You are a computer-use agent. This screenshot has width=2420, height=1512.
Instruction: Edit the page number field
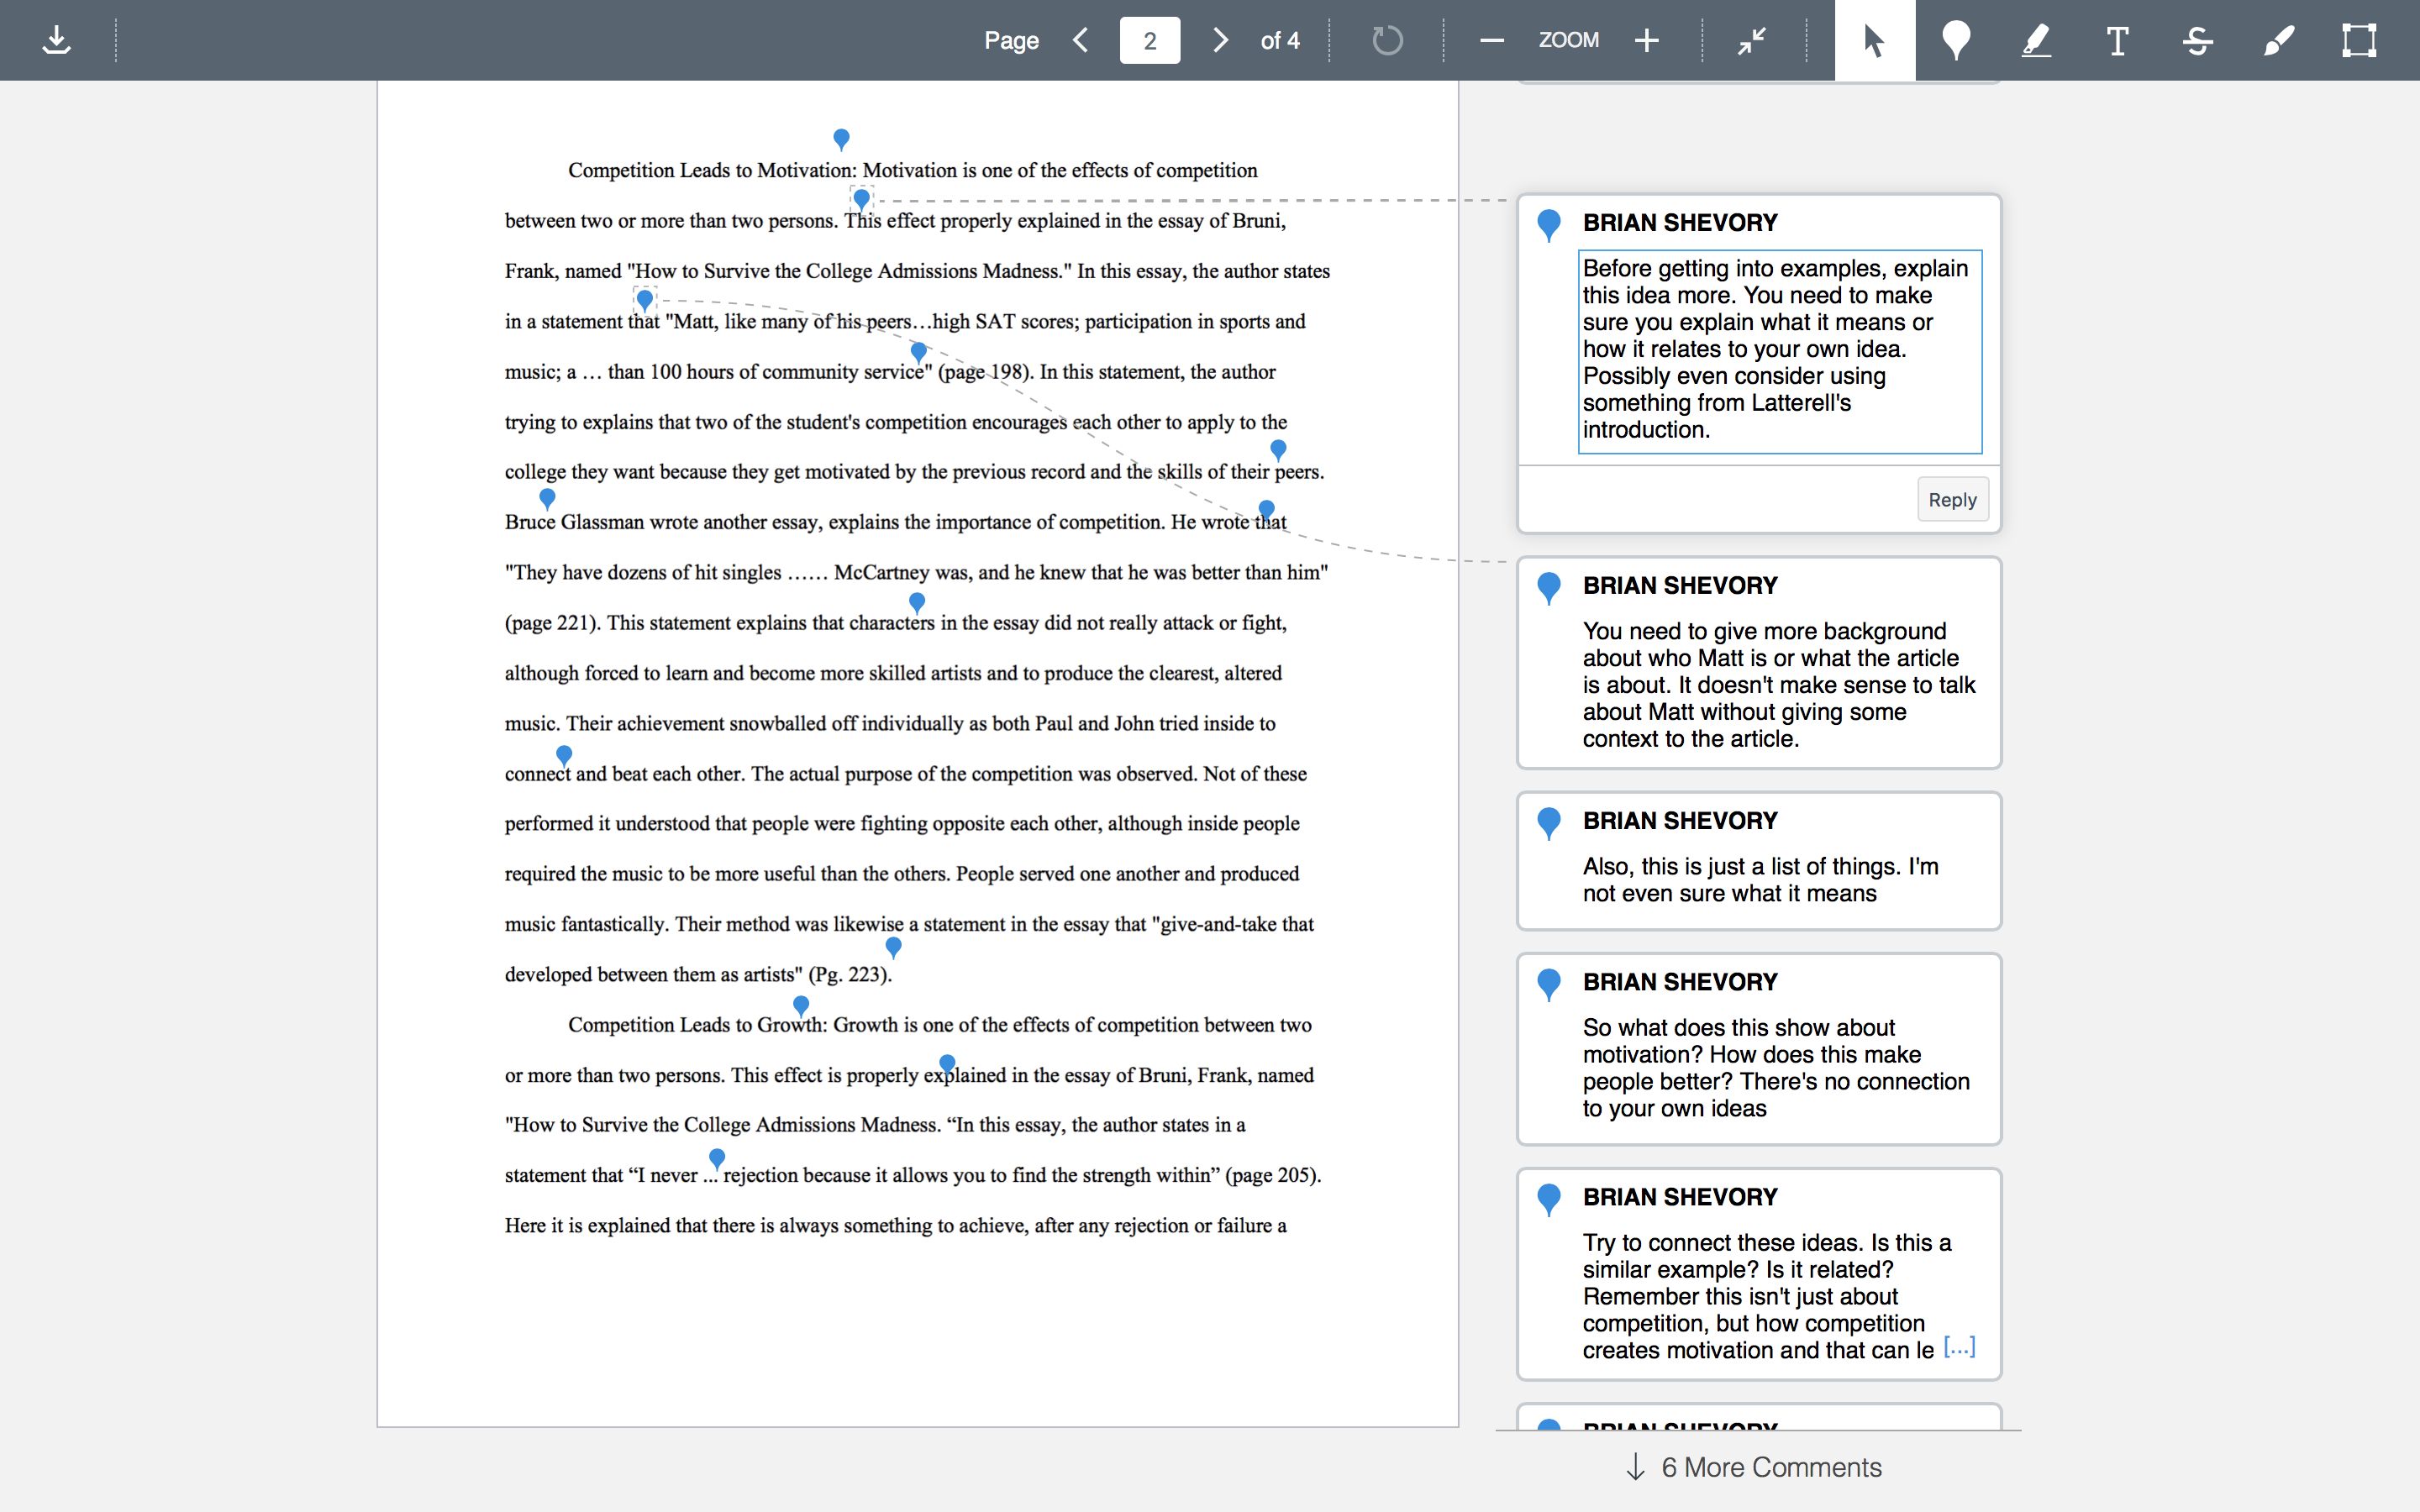[x=1150, y=40]
